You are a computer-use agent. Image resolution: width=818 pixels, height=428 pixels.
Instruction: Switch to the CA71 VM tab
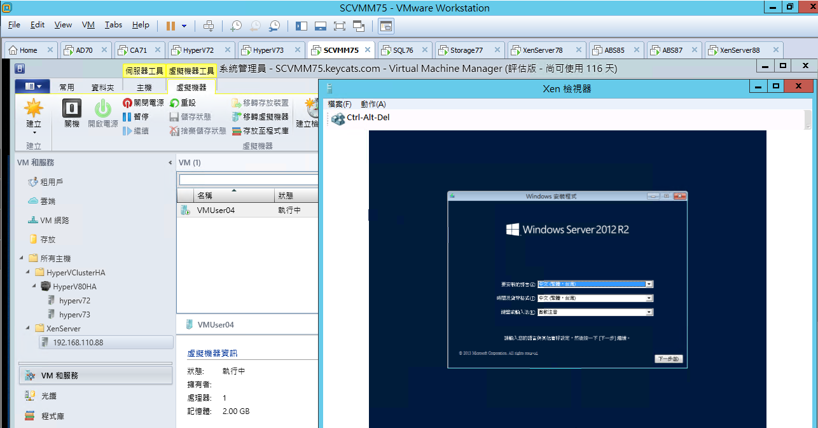coord(138,50)
